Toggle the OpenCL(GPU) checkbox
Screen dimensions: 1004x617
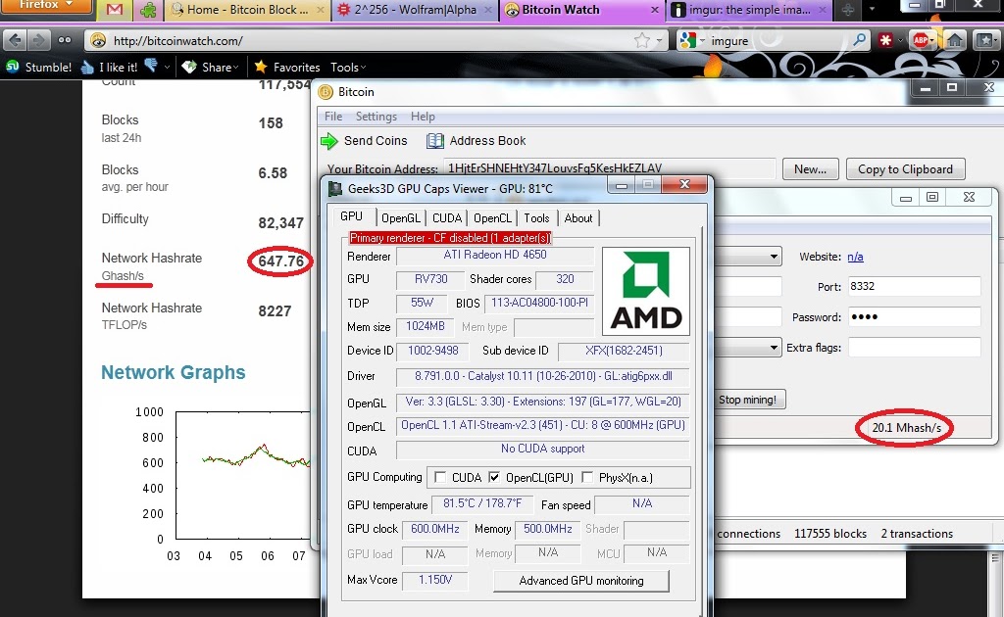tap(494, 477)
